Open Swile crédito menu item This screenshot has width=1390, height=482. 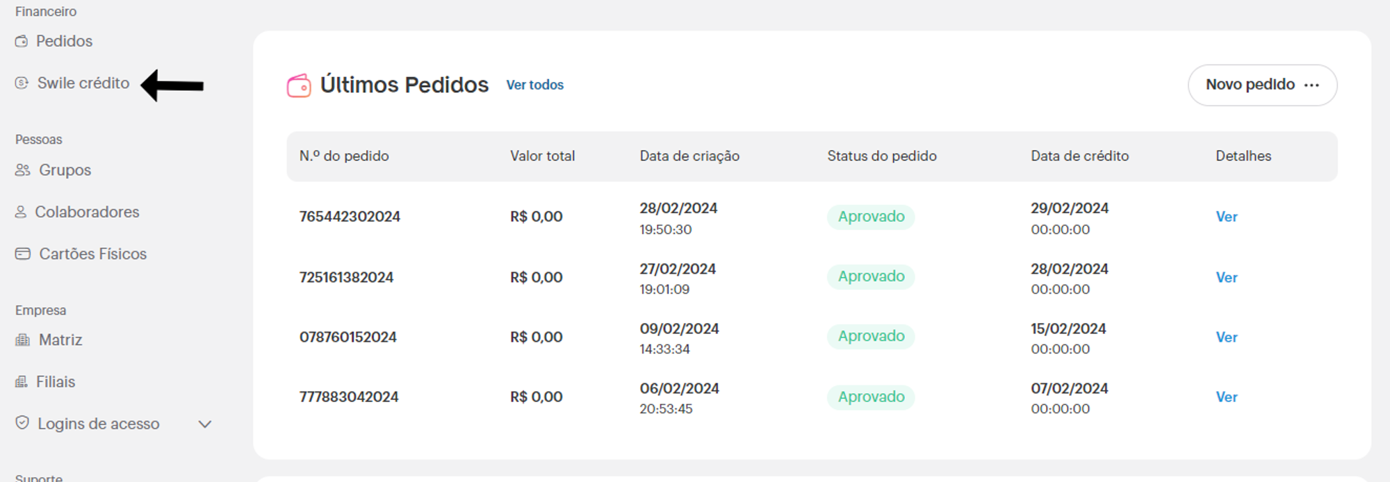pos(83,83)
